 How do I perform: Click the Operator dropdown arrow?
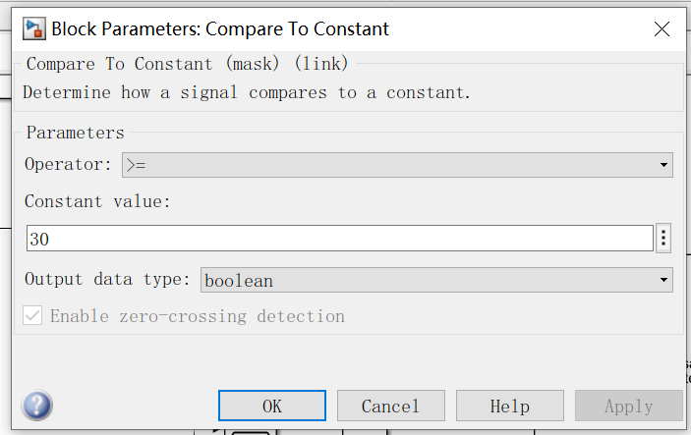665,165
